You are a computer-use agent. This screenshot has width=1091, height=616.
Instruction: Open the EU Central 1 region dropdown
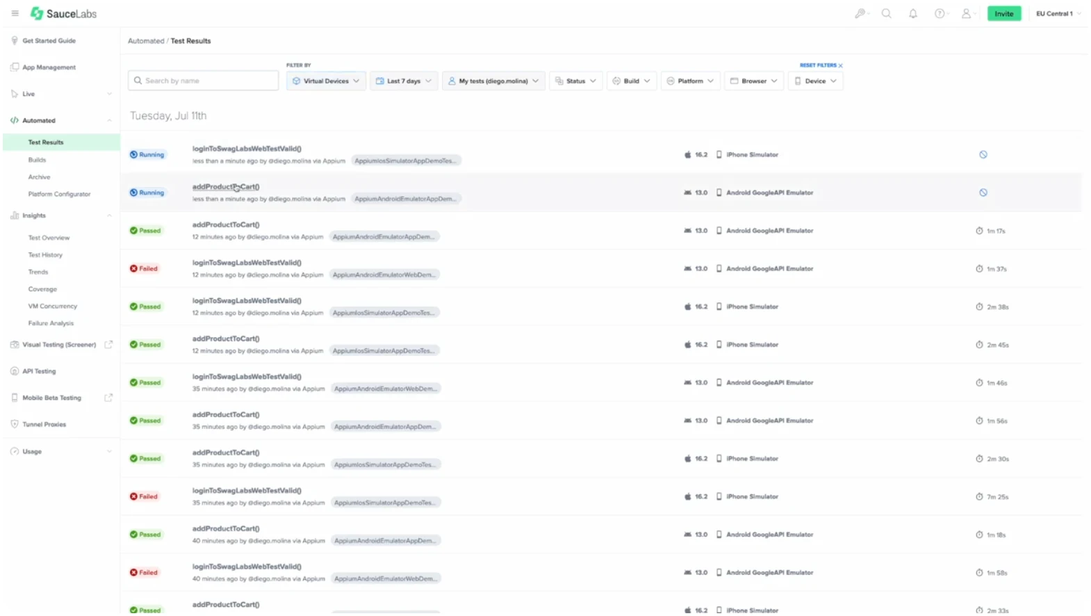click(x=1058, y=14)
